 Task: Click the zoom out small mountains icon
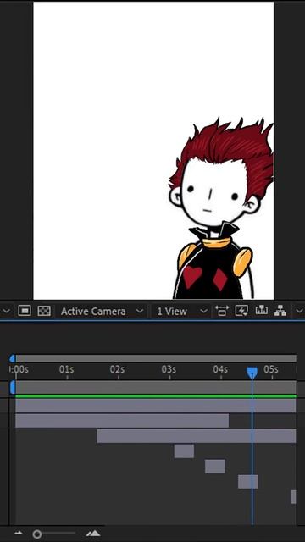[x=19, y=534]
